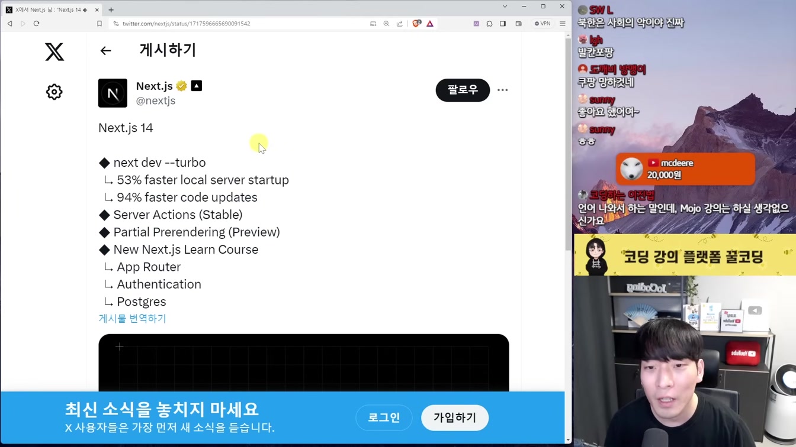Click the bookmark icon left of address bar
796x447 pixels.
coord(99,24)
